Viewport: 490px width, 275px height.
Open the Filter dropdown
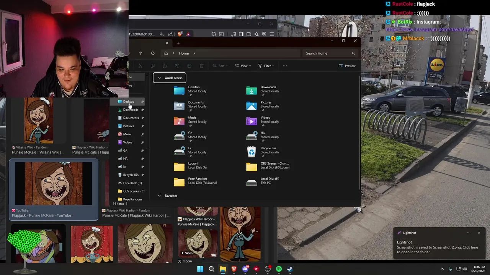click(266, 66)
